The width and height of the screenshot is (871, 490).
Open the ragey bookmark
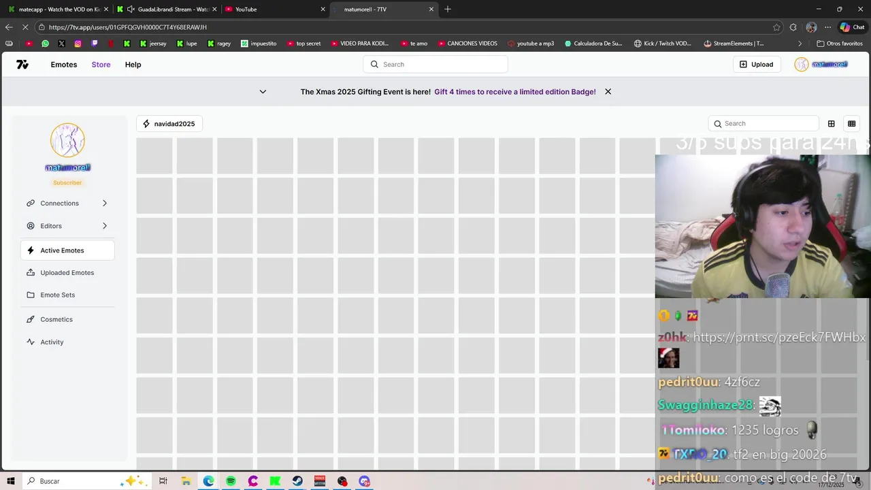tap(219, 44)
